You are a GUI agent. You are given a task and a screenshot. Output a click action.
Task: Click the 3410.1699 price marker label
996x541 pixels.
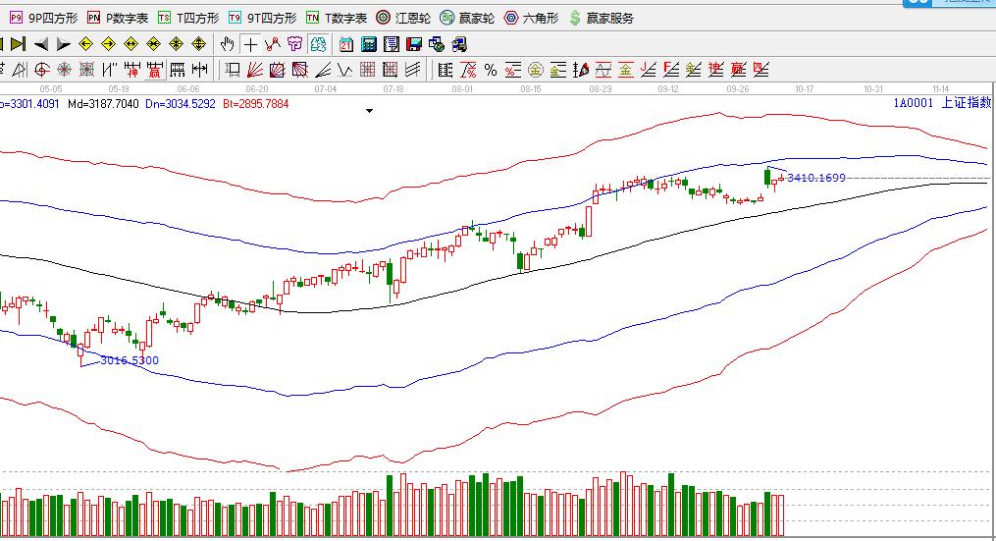(x=815, y=178)
